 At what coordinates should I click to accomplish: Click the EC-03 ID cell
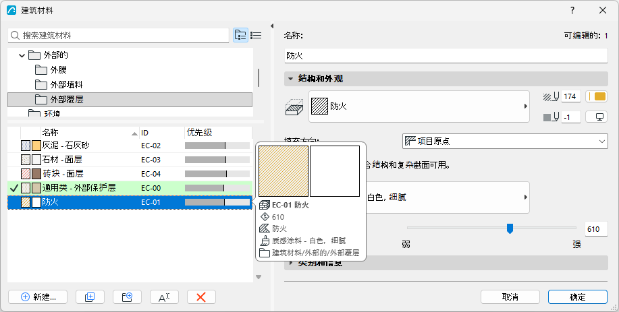click(x=151, y=160)
